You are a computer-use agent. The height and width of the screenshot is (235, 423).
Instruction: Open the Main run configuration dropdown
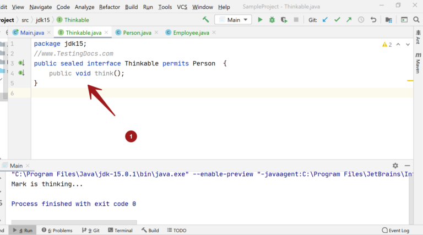233,20
